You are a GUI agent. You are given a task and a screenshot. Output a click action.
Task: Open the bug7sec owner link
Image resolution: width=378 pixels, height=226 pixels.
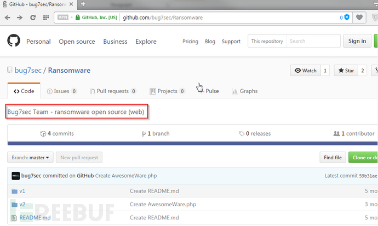point(28,70)
